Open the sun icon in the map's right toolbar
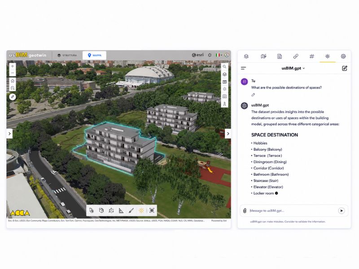The height and width of the screenshot is (269, 359). click(x=225, y=89)
